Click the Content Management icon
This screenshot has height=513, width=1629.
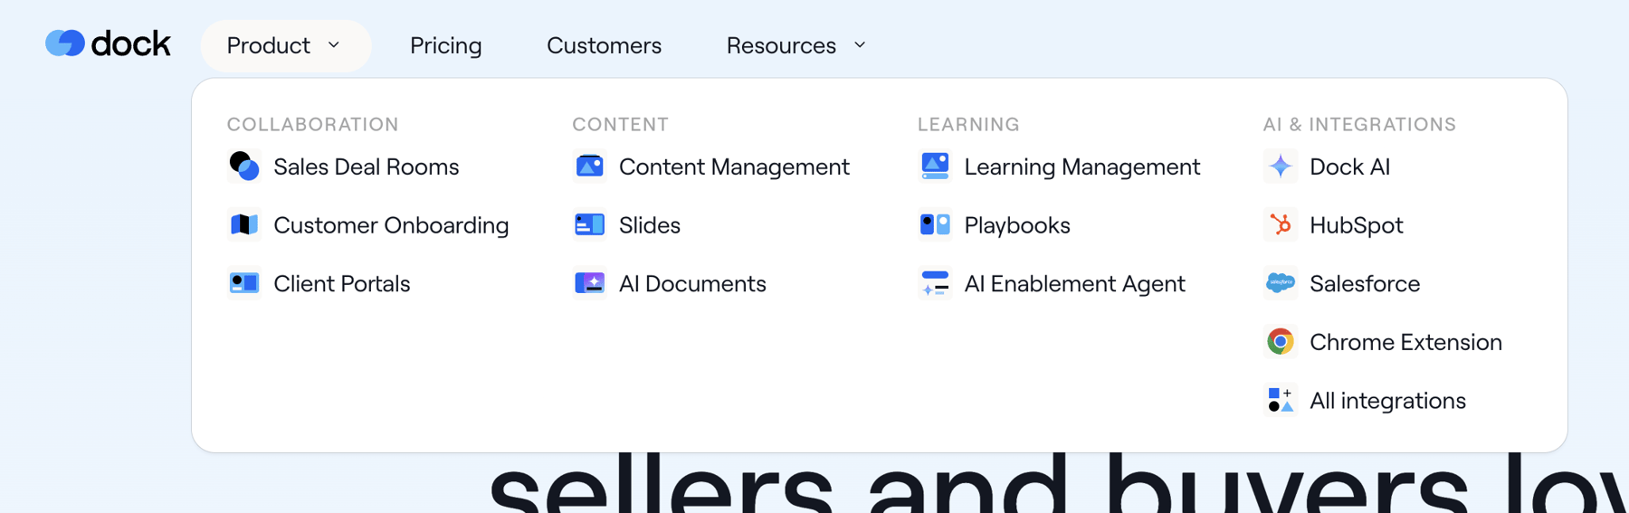[590, 166]
